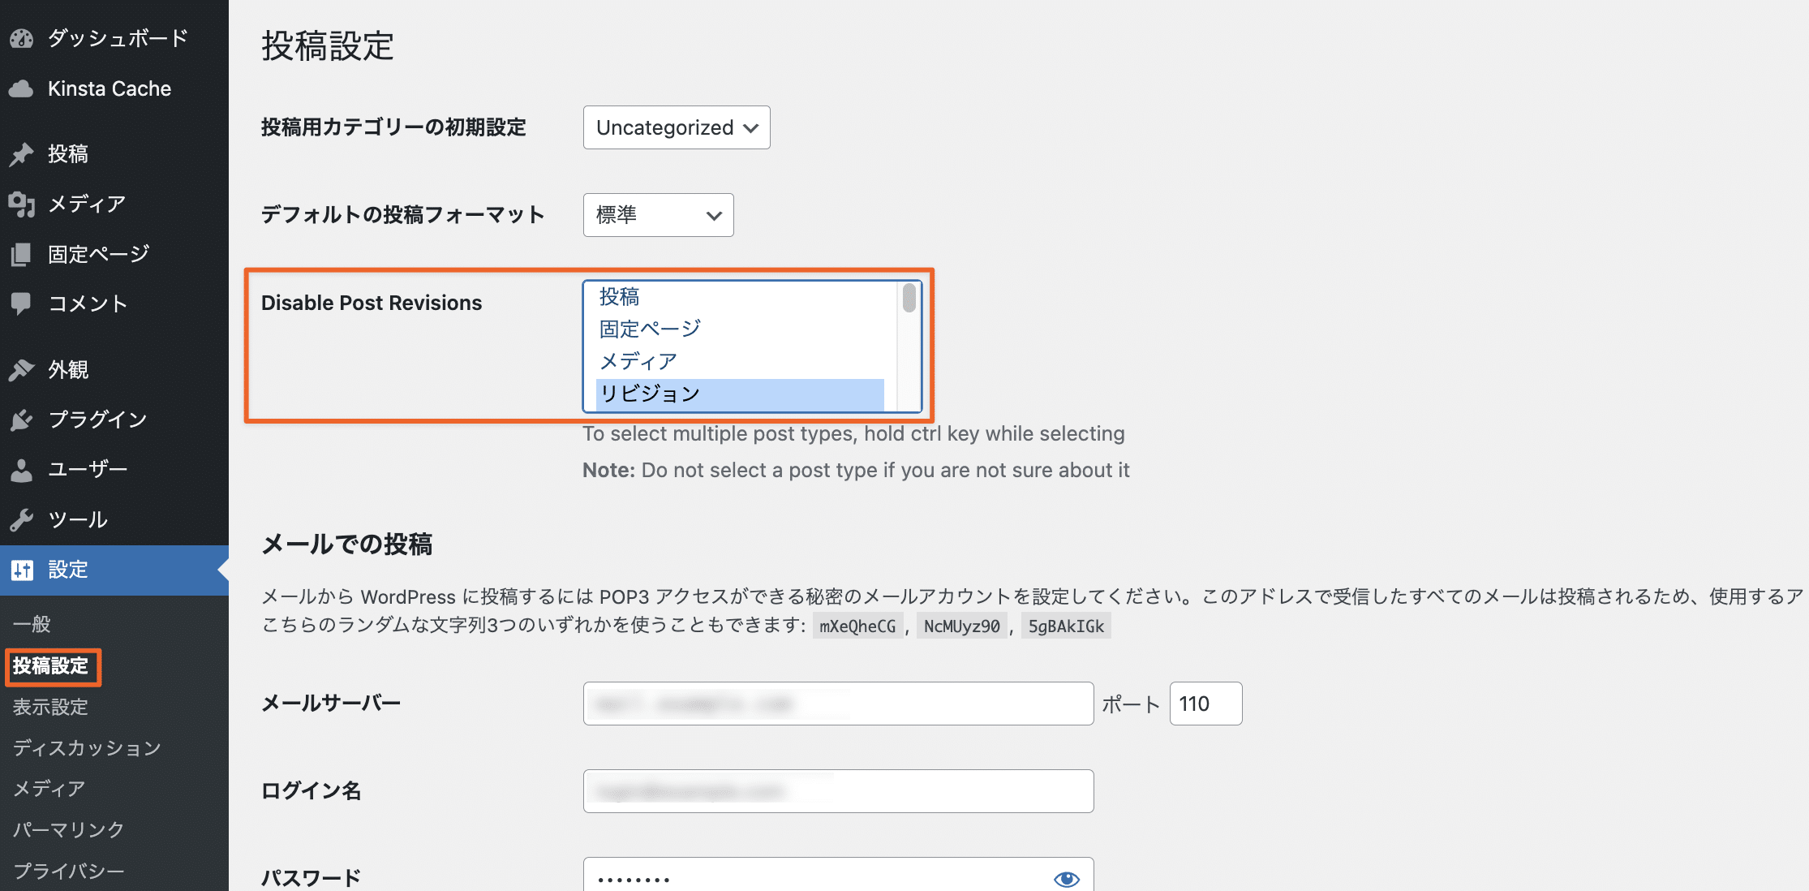Click the Dashboard gauge icon
This screenshot has width=1809, height=891.
pos(22,38)
